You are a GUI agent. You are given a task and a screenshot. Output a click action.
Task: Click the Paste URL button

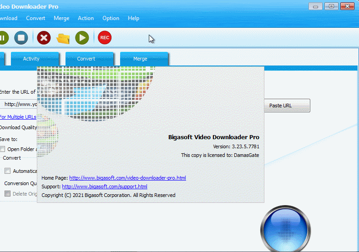click(287, 106)
